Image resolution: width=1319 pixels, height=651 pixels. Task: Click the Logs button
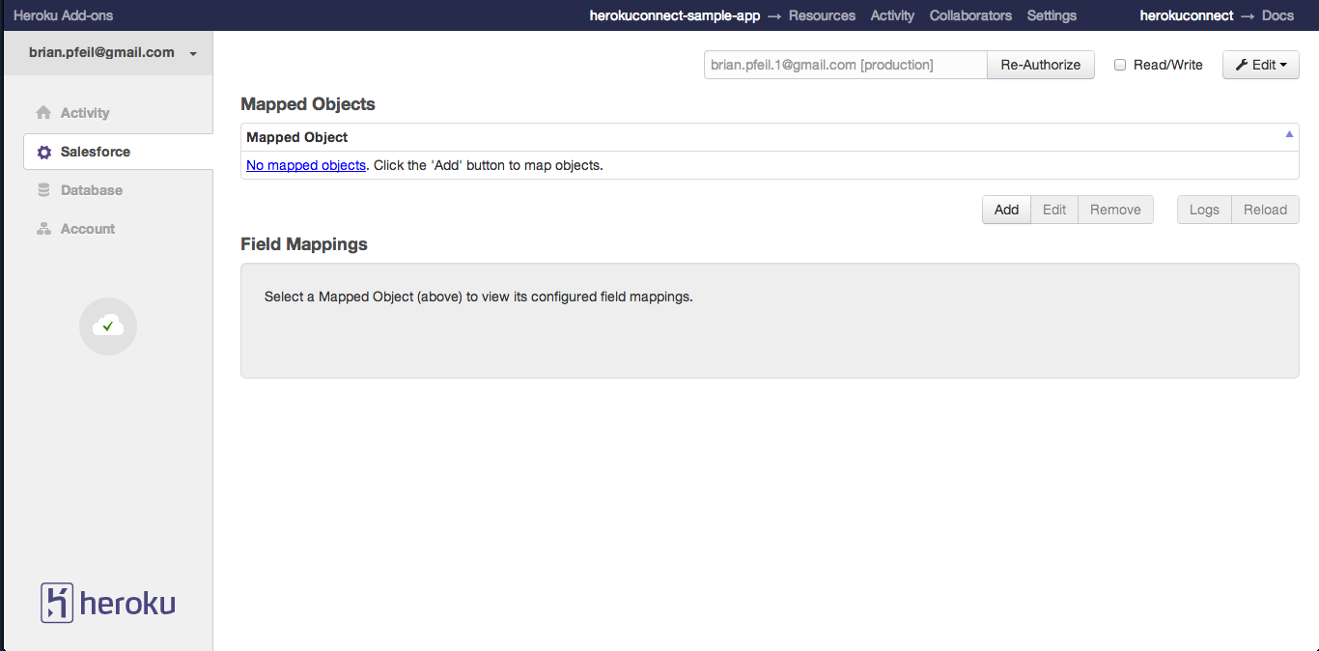(x=1204, y=210)
